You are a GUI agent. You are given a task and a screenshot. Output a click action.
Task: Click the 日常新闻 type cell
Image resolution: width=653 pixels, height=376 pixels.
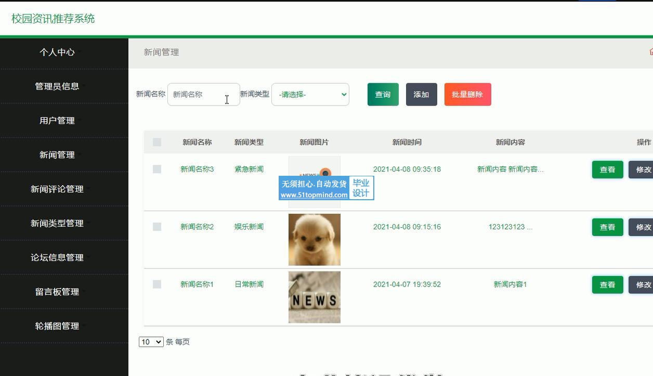click(x=249, y=284)
